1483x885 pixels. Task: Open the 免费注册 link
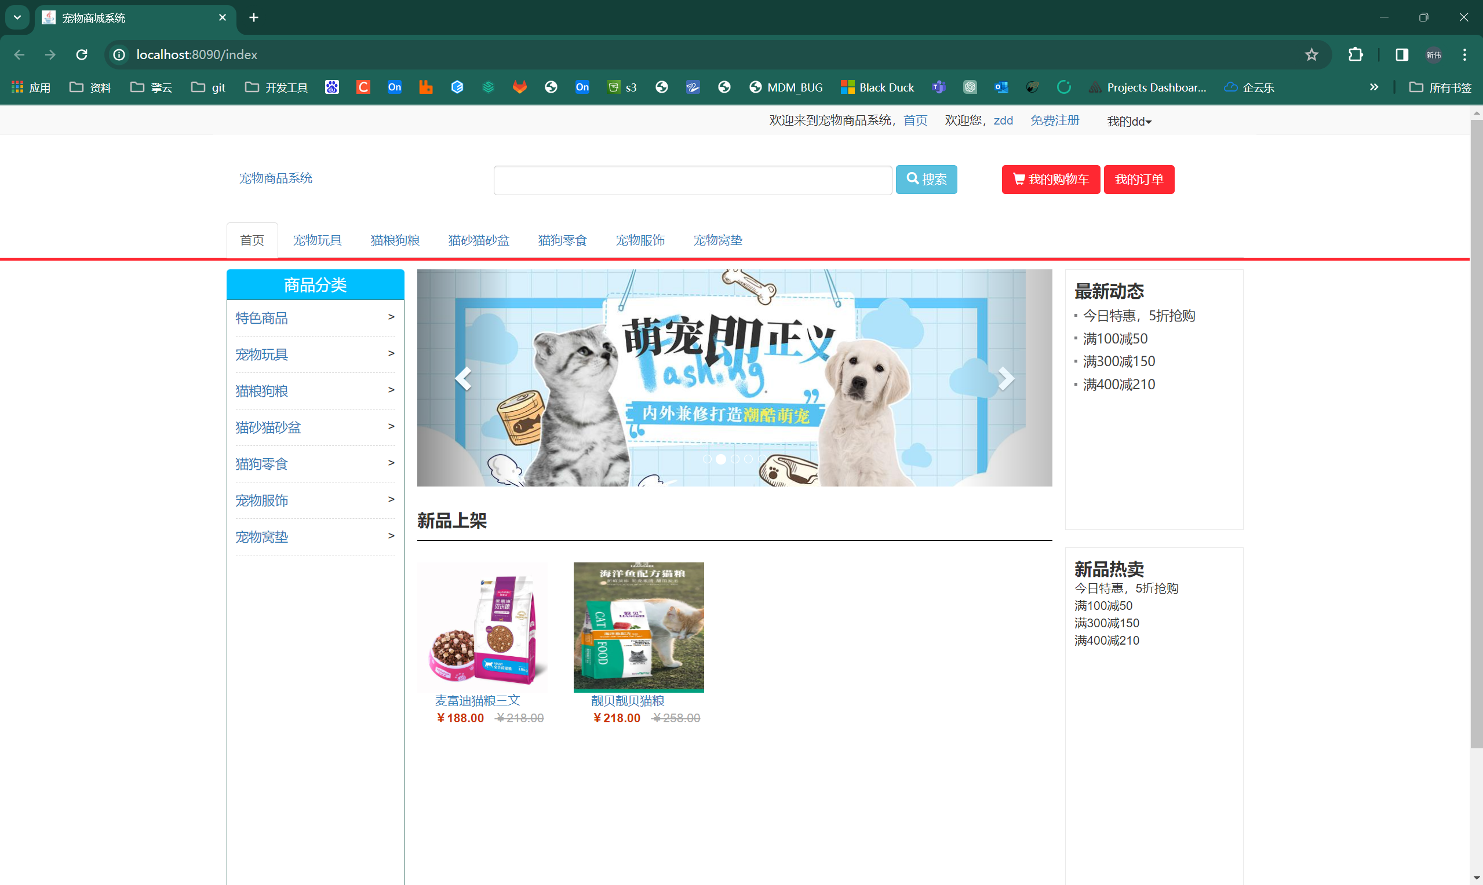click(1055, 120)
